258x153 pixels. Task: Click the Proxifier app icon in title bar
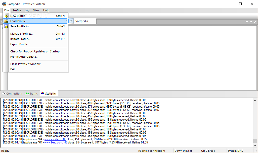coord(4,4)
